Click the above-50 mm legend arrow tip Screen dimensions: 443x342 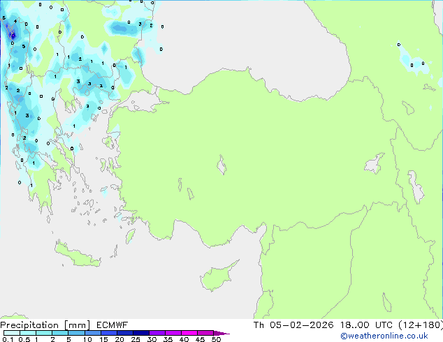pos(221,333)
